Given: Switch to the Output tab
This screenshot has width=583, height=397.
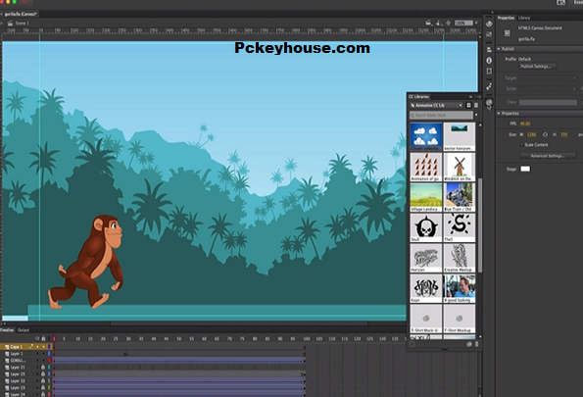Looking at the screenshot, I should (24, 330).
